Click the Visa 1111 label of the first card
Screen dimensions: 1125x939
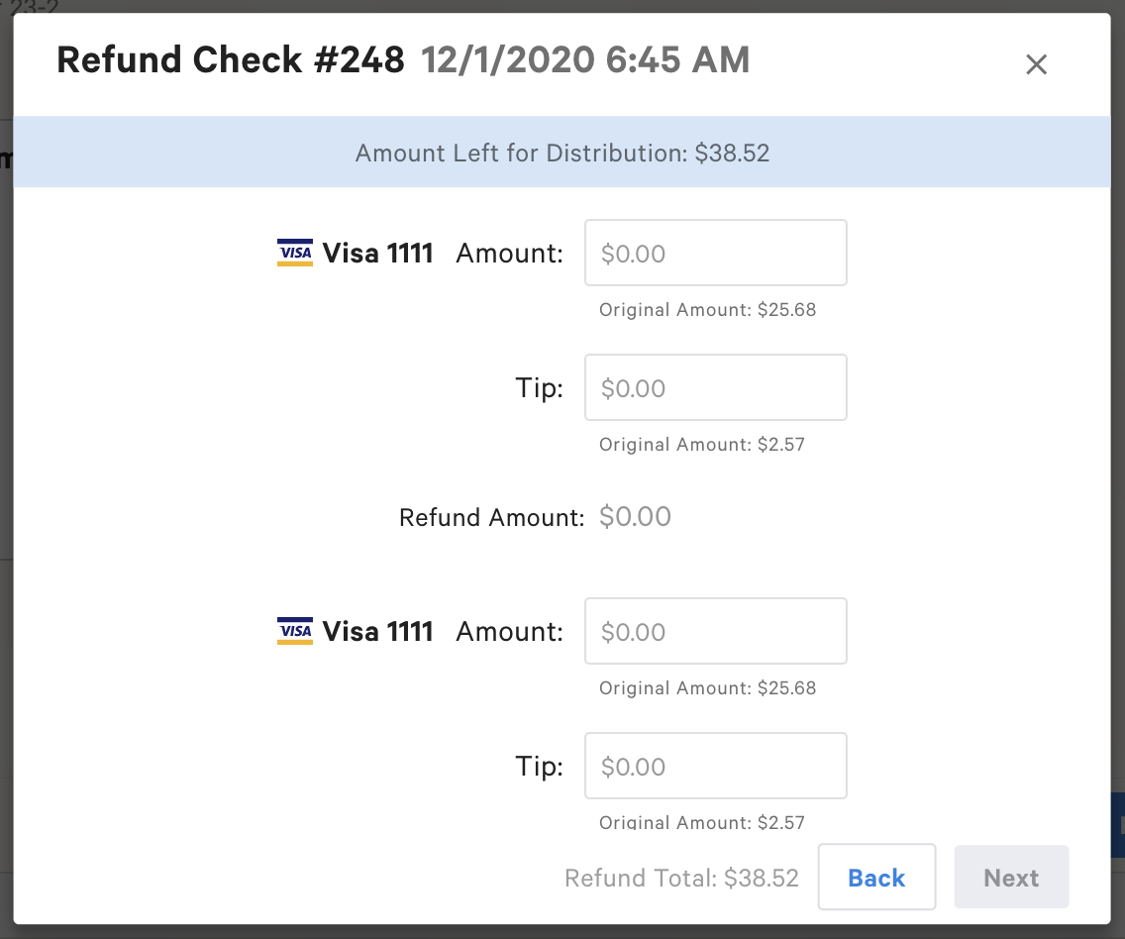pyautogui.click(x=377, y=253)
